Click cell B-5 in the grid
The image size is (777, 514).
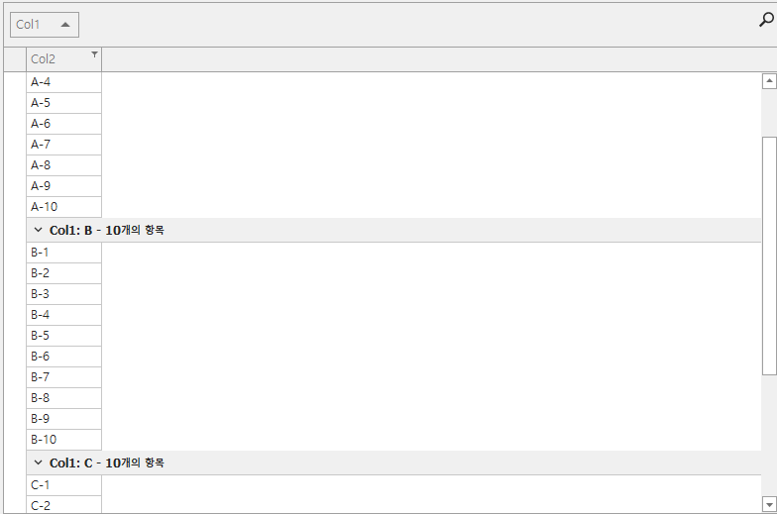pos(63,336)
